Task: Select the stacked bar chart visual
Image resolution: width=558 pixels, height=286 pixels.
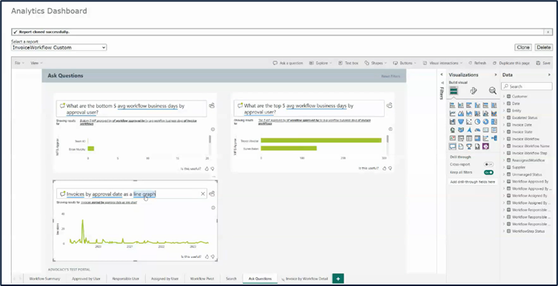Action: point(453,105)
